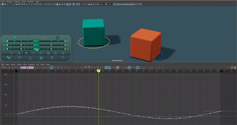Open the viewport Shading menu
This screenshot has height=125, width=237.
click(x=9, y=2)
